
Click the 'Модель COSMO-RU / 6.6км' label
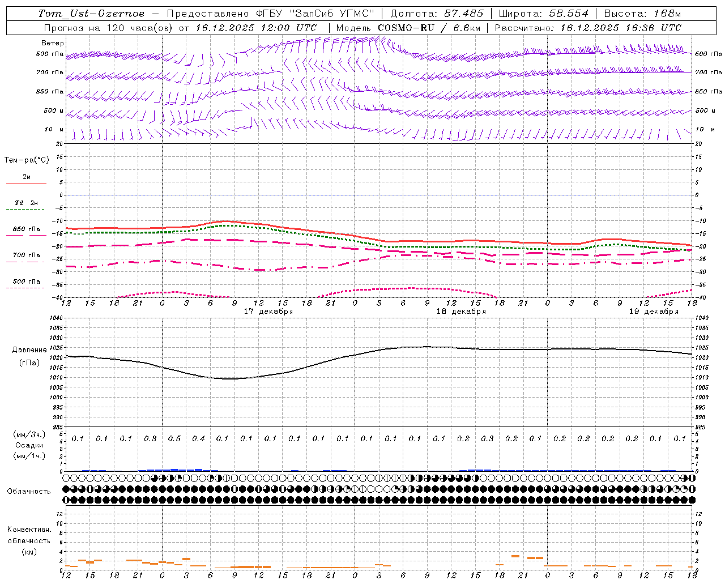click(x=408, y=28)
